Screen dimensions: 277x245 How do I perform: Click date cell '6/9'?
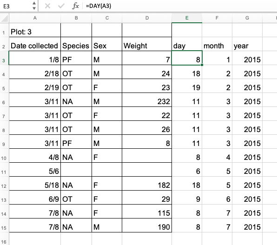35,198
